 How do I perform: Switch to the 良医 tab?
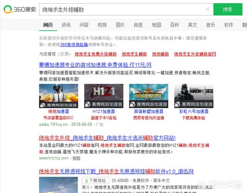(x=138, y=25)
